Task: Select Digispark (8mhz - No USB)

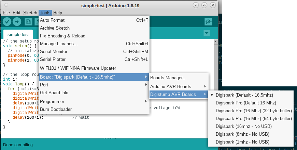Action: point(251,134)
